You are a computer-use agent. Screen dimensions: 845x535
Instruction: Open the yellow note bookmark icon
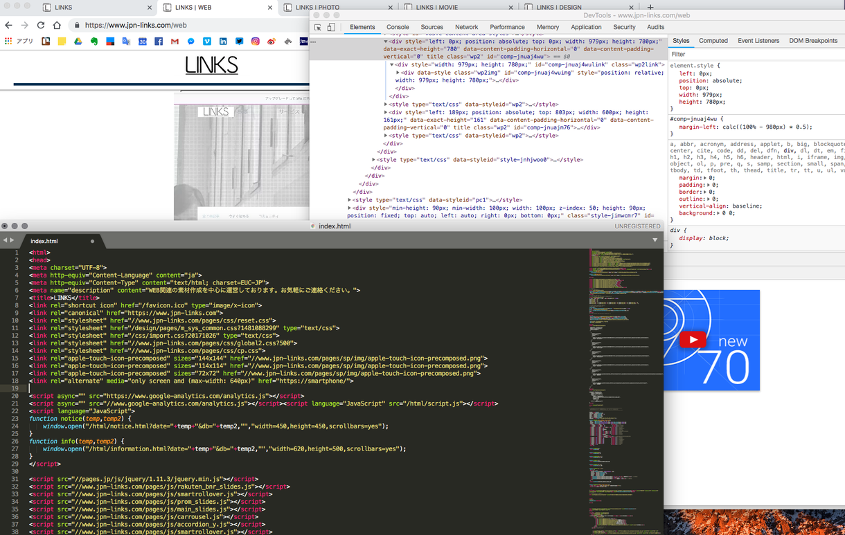pyautogui.click(x=62, y=42)
